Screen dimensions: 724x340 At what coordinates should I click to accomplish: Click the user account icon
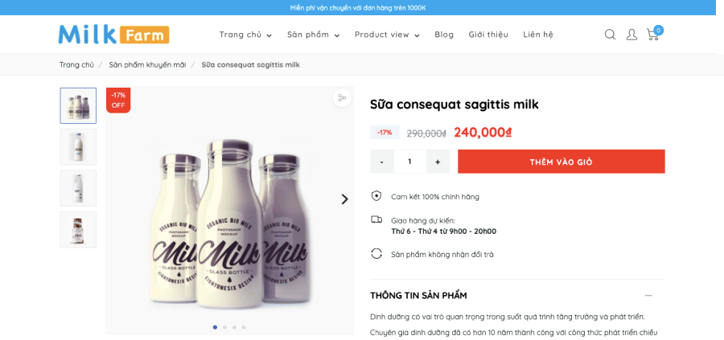(x=631, y=35)
